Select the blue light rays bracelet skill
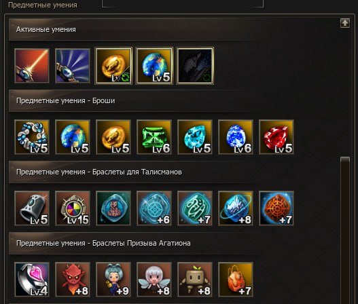Screen dimensions: 358x304 tap(73, 66)
